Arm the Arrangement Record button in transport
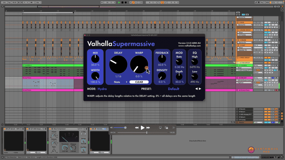This screenshot has width=285, height=160. click(125, 3)
